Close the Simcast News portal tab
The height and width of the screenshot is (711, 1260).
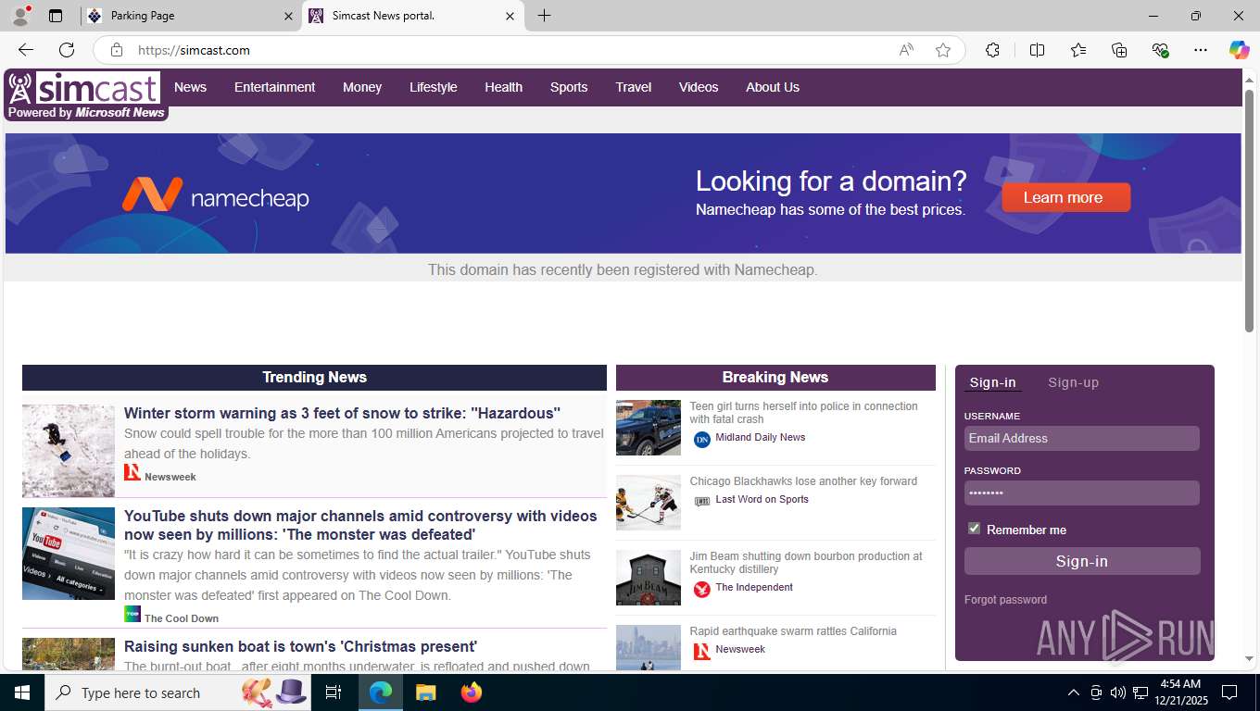point(510,16)
